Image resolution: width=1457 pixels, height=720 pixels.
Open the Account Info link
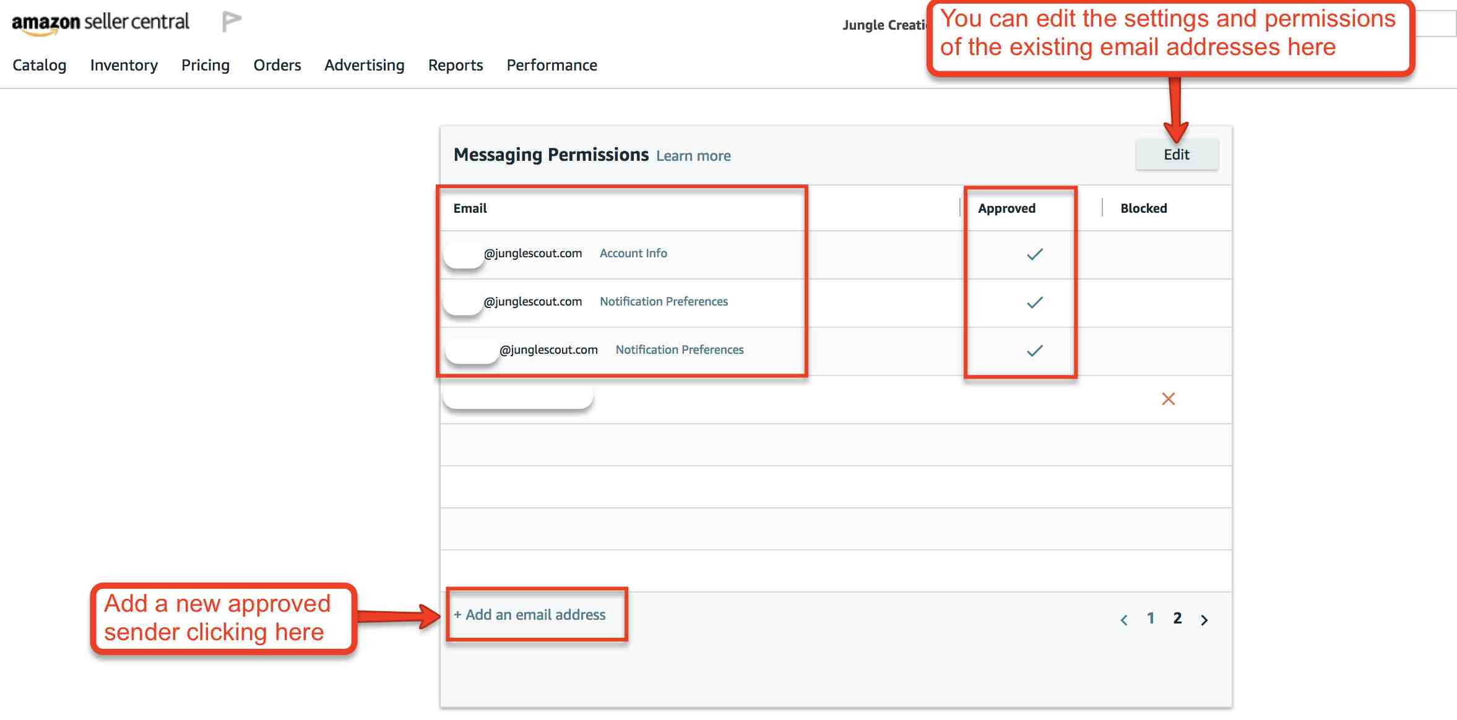pyautogui.click(x=633, y=253)
